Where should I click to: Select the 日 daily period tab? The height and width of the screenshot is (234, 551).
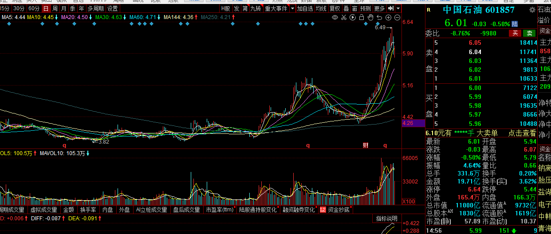[x=45, y=8]
